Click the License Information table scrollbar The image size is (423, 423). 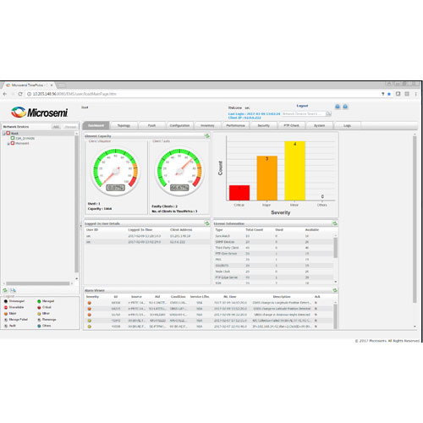pyautogui.click(x=335, y=248)
